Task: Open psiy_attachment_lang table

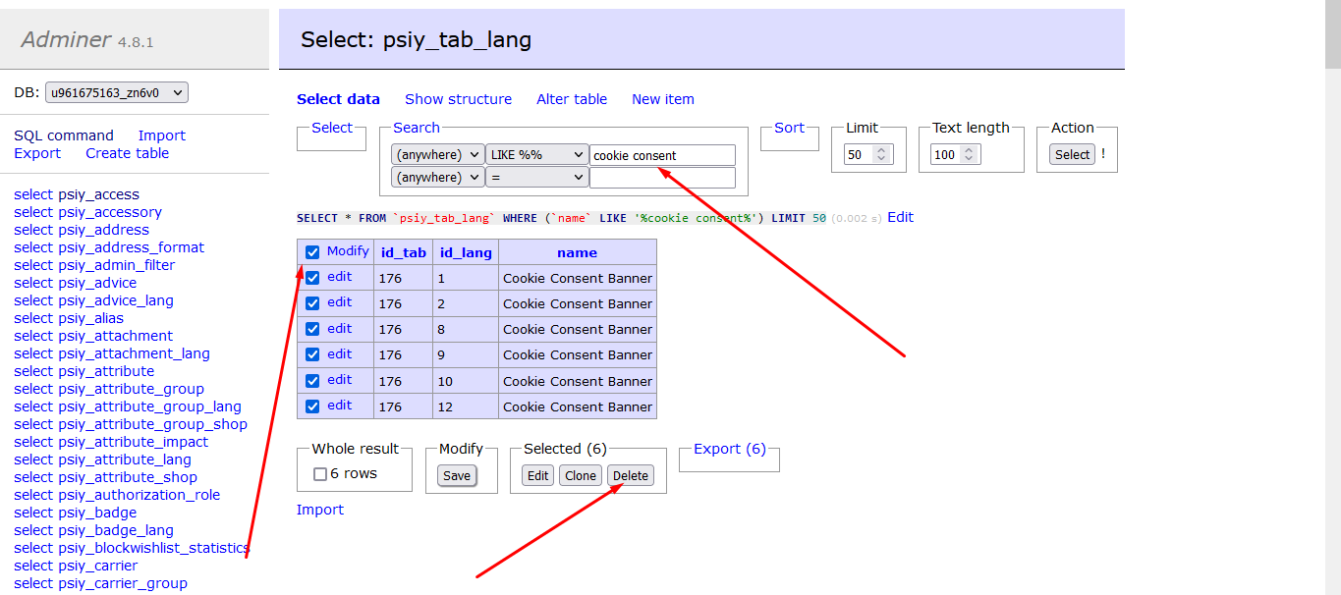Action: 134,353
